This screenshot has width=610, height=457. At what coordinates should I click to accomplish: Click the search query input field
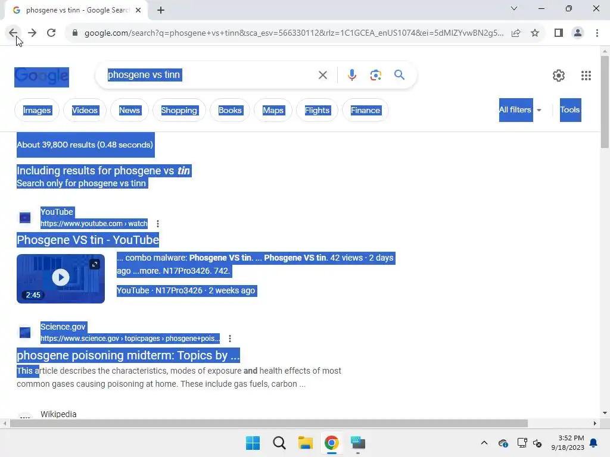210,75
